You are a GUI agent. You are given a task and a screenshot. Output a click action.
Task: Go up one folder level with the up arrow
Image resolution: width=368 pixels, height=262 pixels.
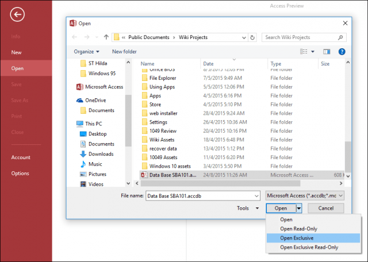(106, 37)
